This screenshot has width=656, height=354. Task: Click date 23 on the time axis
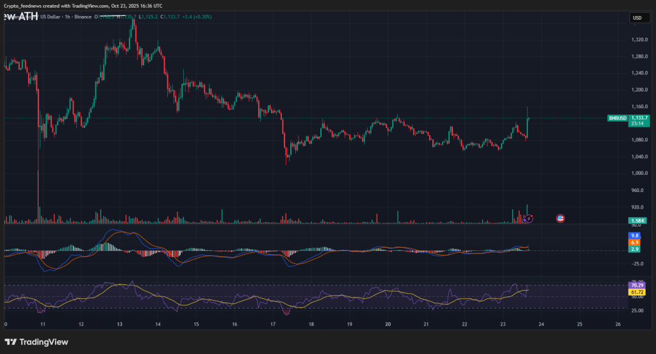pyautogui.click(x=502, y=325)
